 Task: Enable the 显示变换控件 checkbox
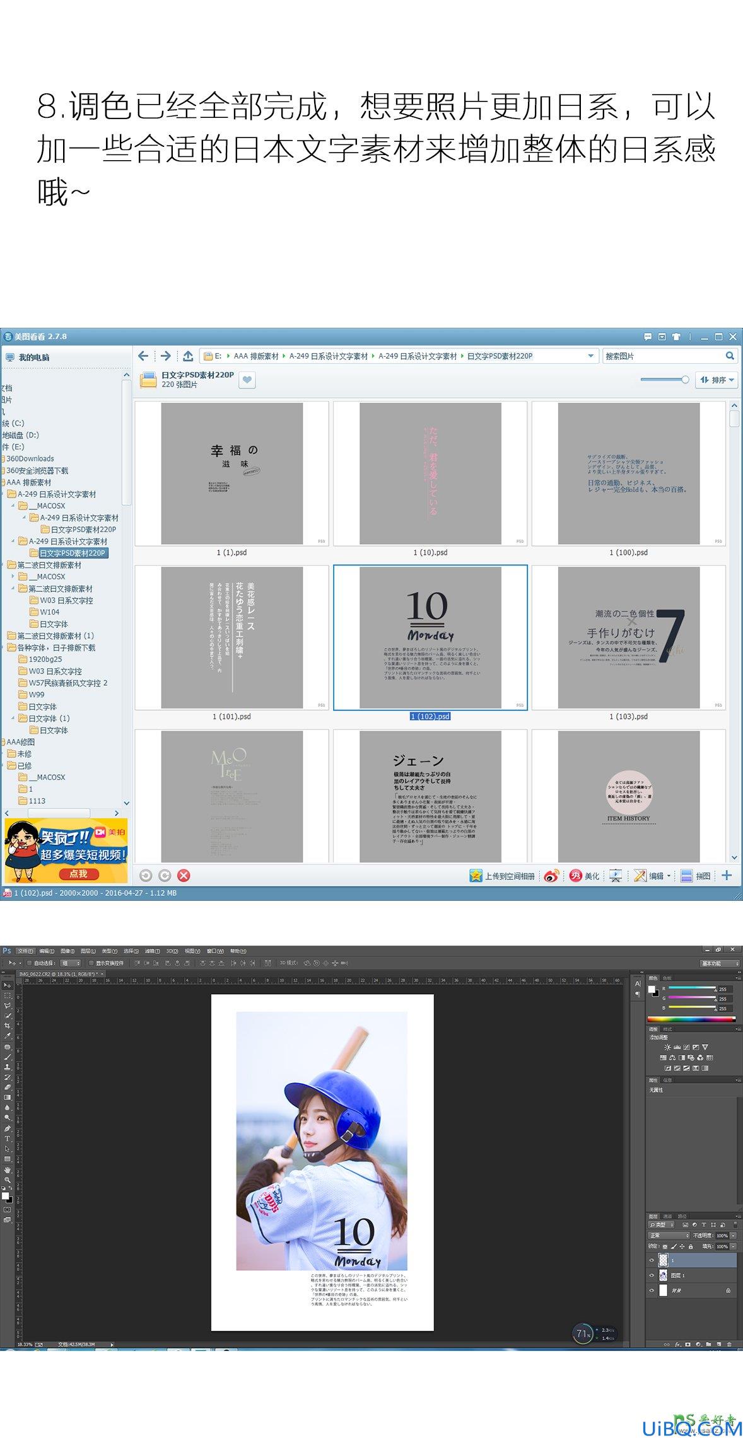pyautogui.click(x=91, y=963)
